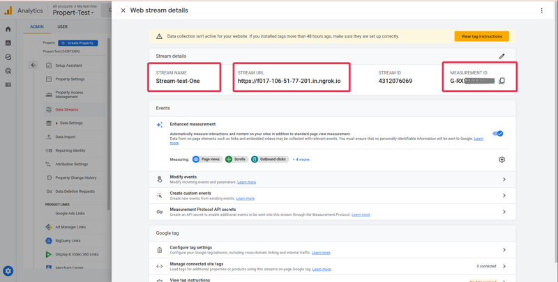Open Property Settings
The height and width of the screenshot is (282, 558).
click(70, 79)
